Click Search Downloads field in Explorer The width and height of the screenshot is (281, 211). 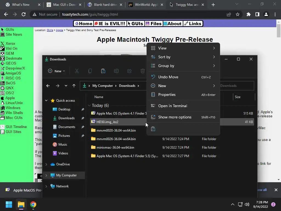237,86
